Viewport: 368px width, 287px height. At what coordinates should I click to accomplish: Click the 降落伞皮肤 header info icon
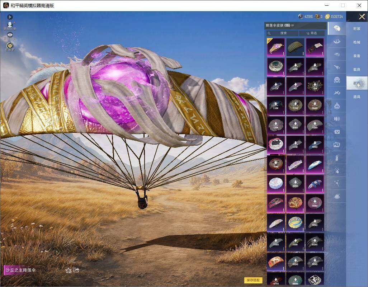point(292,25)
